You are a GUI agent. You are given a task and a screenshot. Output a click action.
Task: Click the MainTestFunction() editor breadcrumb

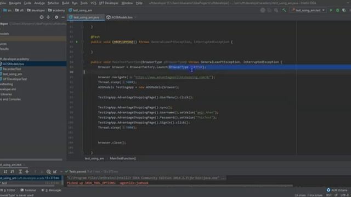[x=123, y=158]
